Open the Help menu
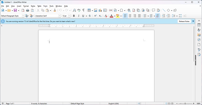This screenshot has width=202, height=105. point(66,6)
